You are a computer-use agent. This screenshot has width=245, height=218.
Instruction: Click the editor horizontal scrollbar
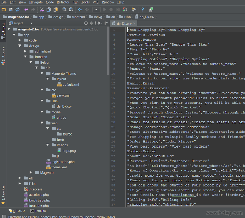coord(186,206)
